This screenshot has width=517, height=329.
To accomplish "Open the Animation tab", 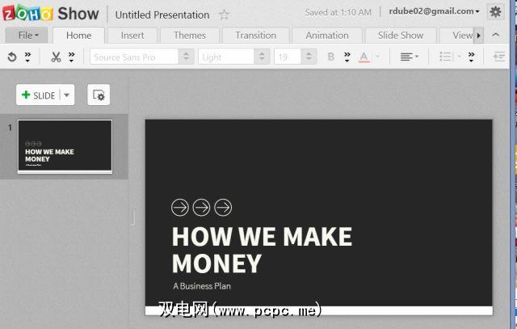I will tap(327, 36).
